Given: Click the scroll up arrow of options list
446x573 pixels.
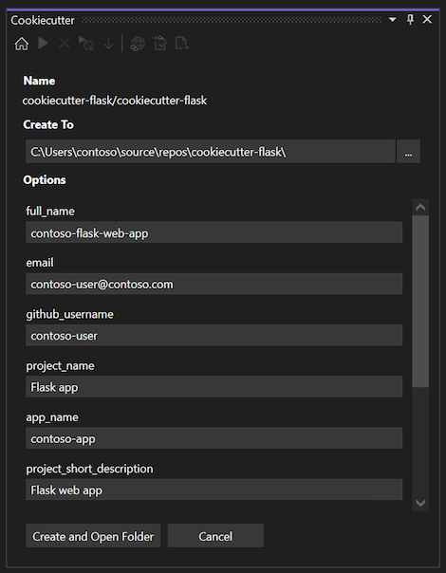Looking at the screenshot, I should 420,208.
